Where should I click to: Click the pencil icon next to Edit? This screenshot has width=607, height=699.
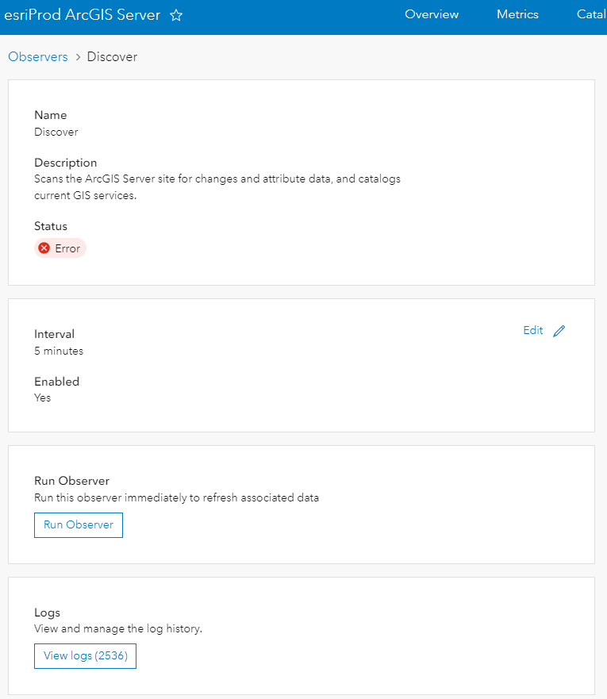click(x=559, y=330)
